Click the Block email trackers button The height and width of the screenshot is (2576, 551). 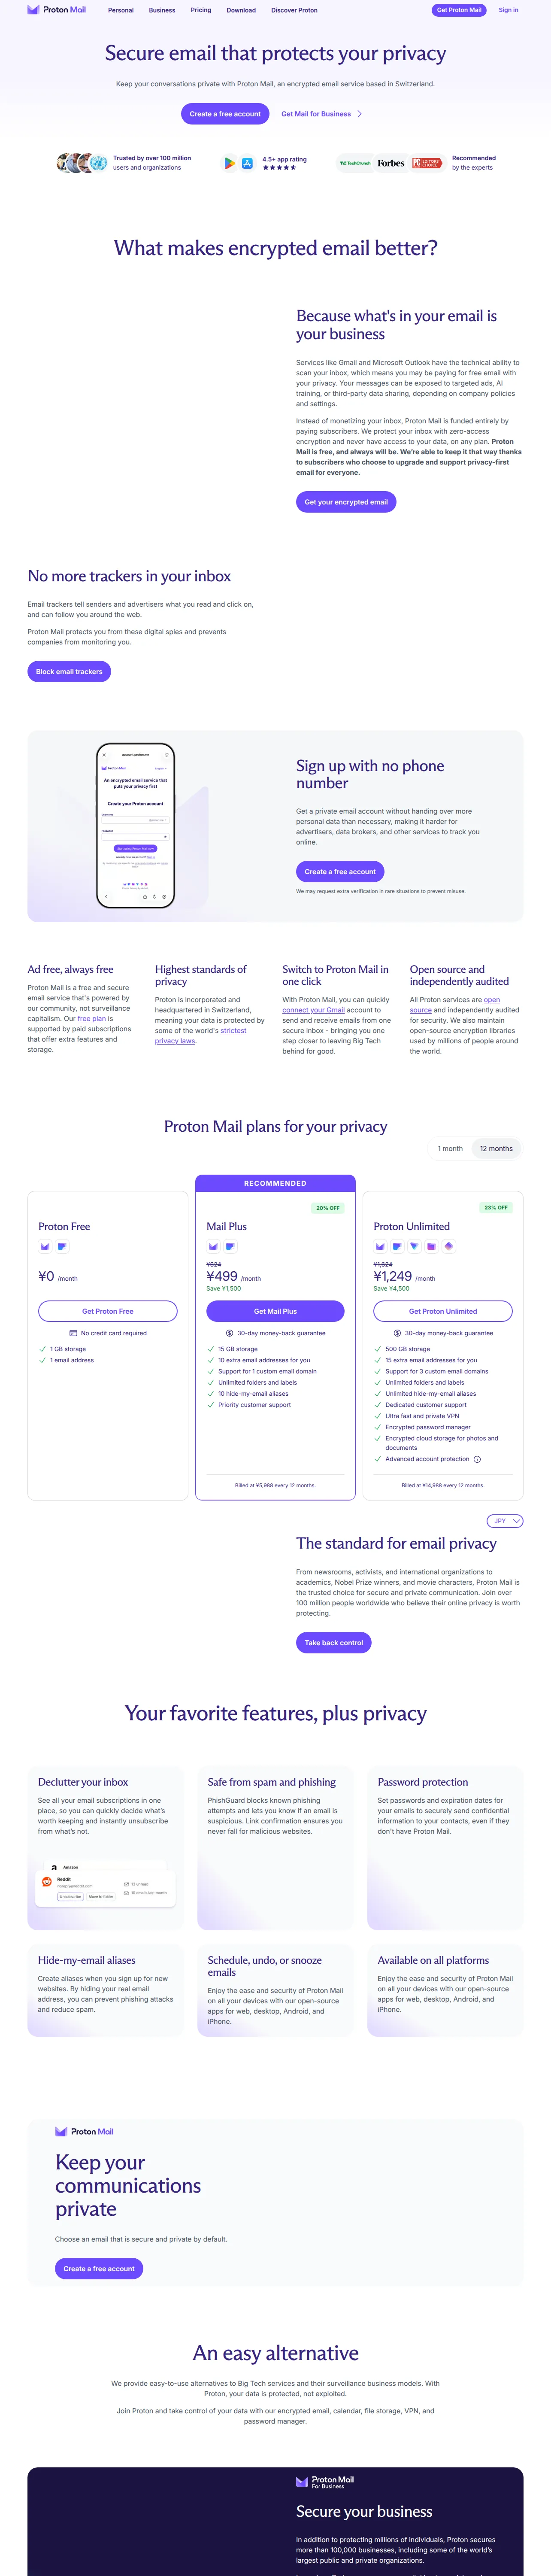(69, 671)
